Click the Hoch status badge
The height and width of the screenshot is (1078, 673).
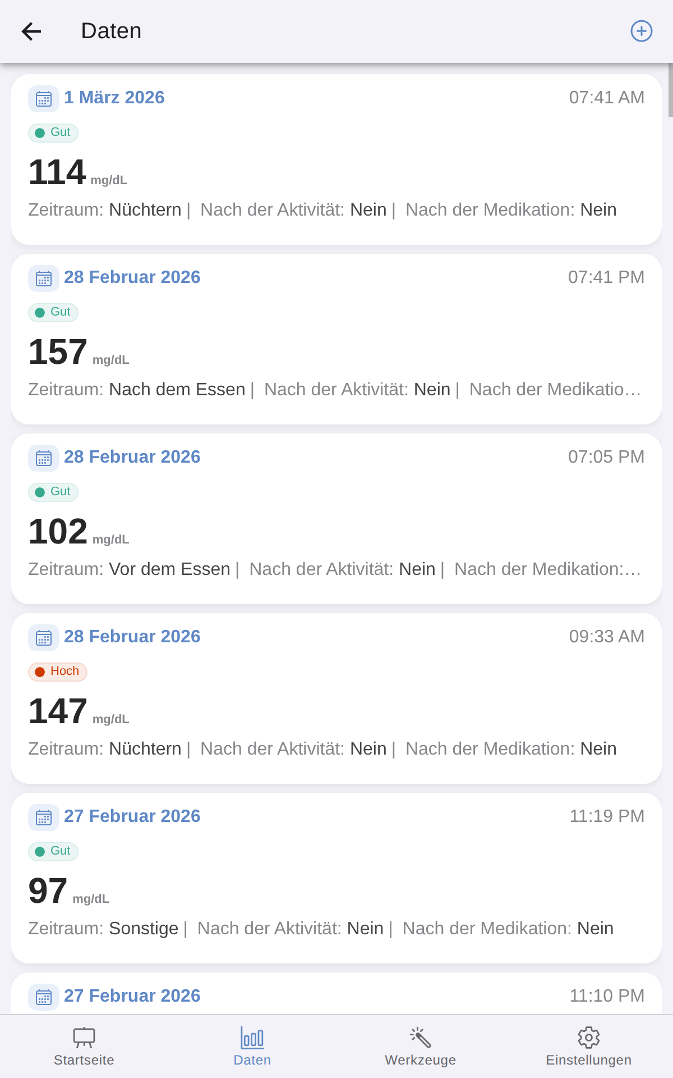(58, 672)
